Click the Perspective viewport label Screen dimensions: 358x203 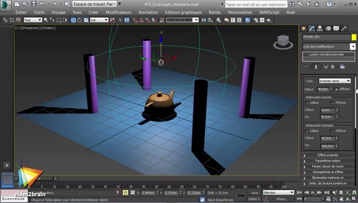[30, 28]
